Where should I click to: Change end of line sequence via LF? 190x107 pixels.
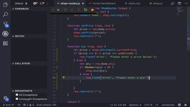click(157, 105)
